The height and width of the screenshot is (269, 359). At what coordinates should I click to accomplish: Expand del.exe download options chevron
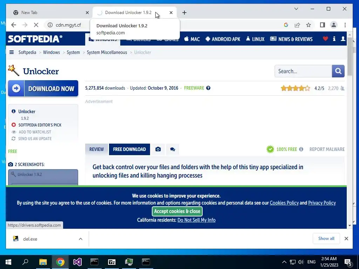(x=81, y=239)
